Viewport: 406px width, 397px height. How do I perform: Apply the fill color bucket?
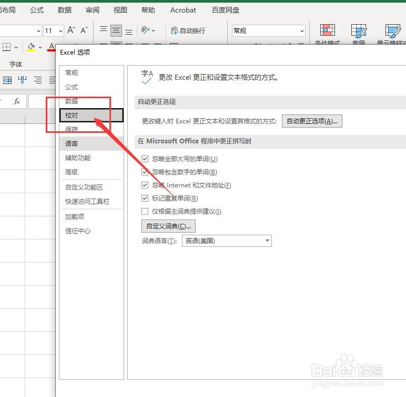(32, 47)
